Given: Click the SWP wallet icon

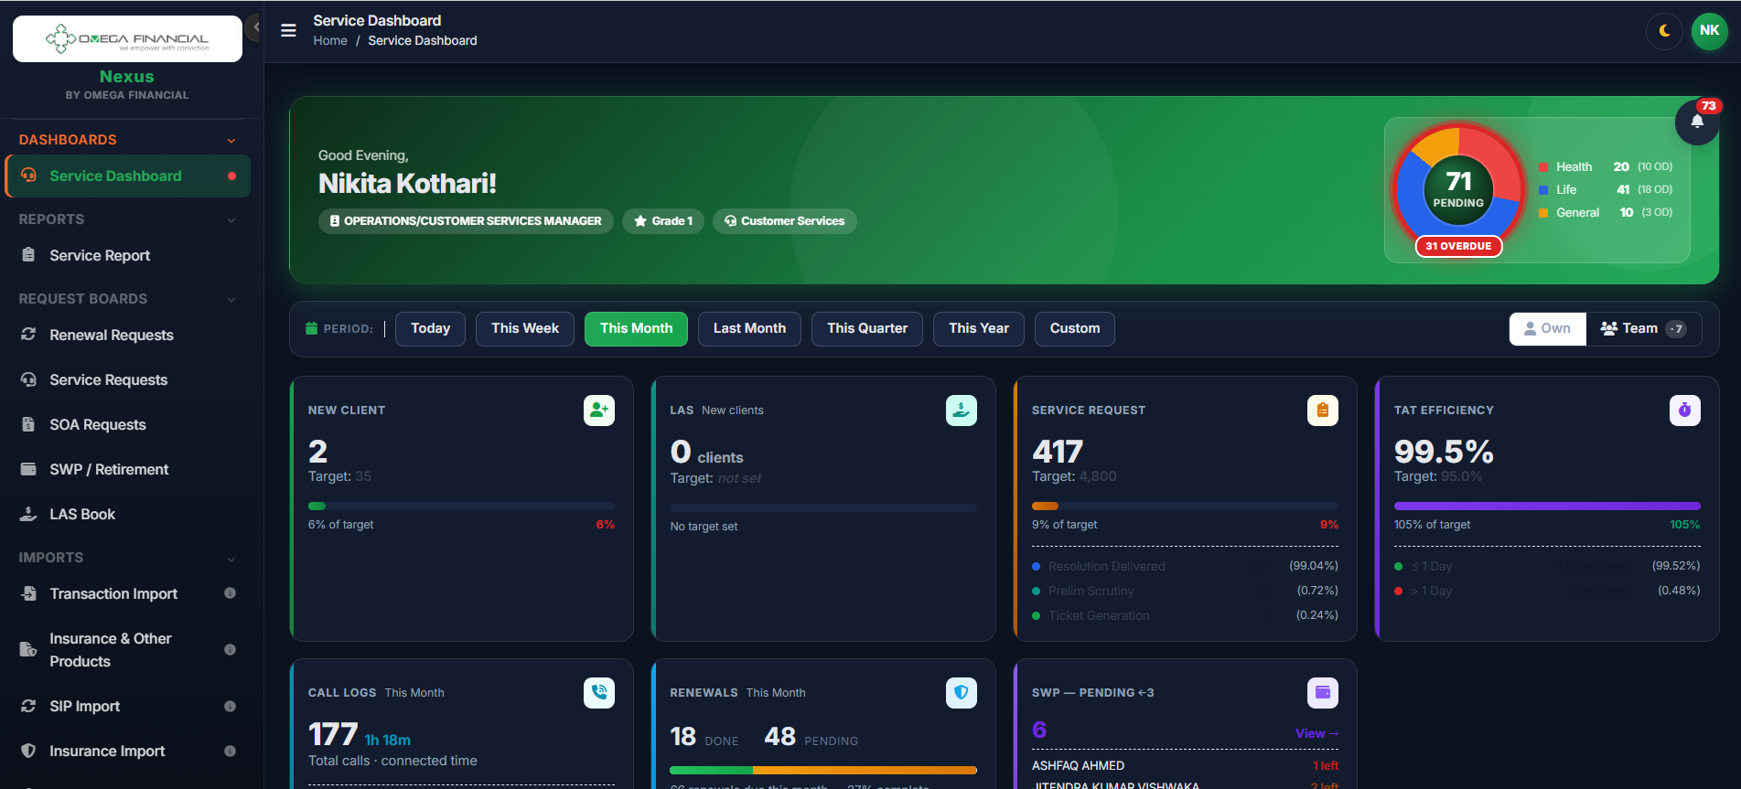Looking at the screenshot, I should [x=1323, y=693].
